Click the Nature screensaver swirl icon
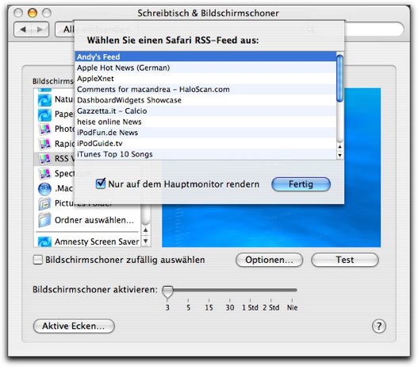Image resolution: width=418 pixels, height=367 pixels. pos(44,100)
